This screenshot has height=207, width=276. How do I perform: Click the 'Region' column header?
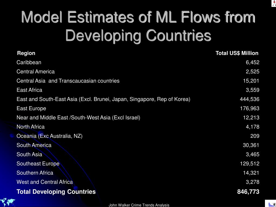(x=26, y=53)
